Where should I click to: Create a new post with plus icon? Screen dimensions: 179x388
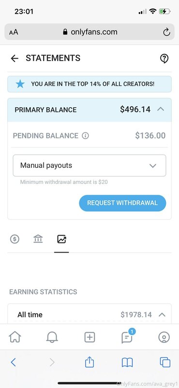coord(89,337)
